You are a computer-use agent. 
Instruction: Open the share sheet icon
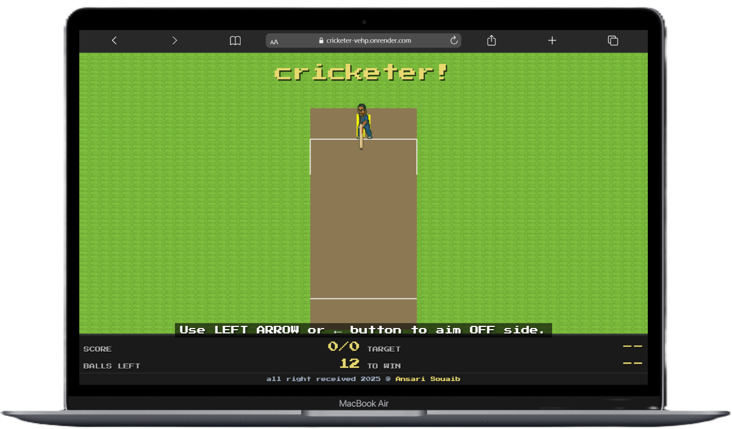coord(491,40)
